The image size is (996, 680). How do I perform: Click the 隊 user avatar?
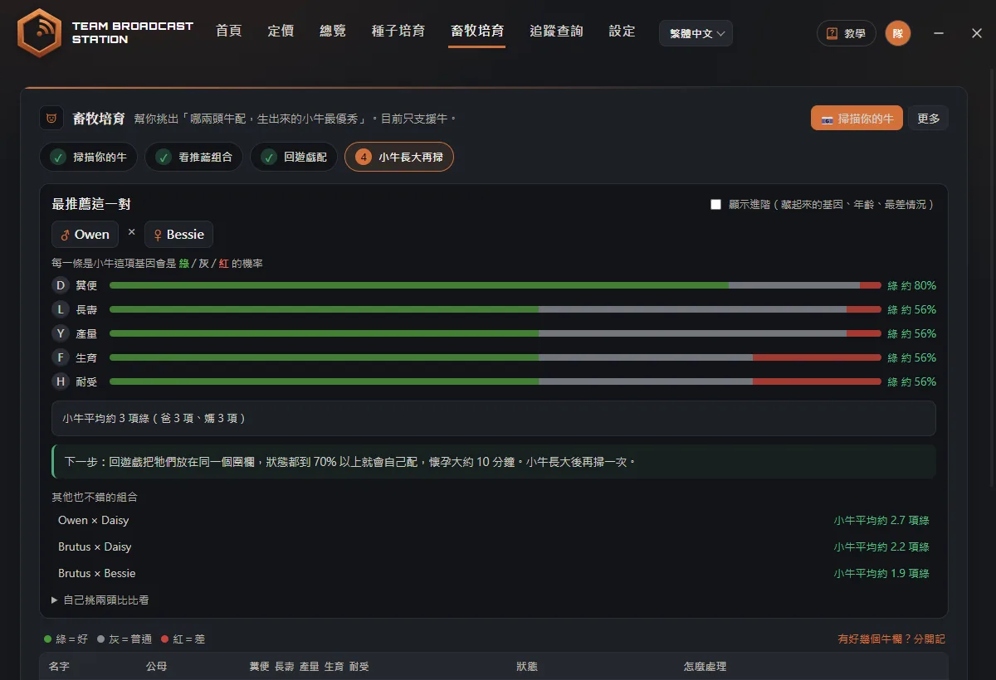(898, 33)
